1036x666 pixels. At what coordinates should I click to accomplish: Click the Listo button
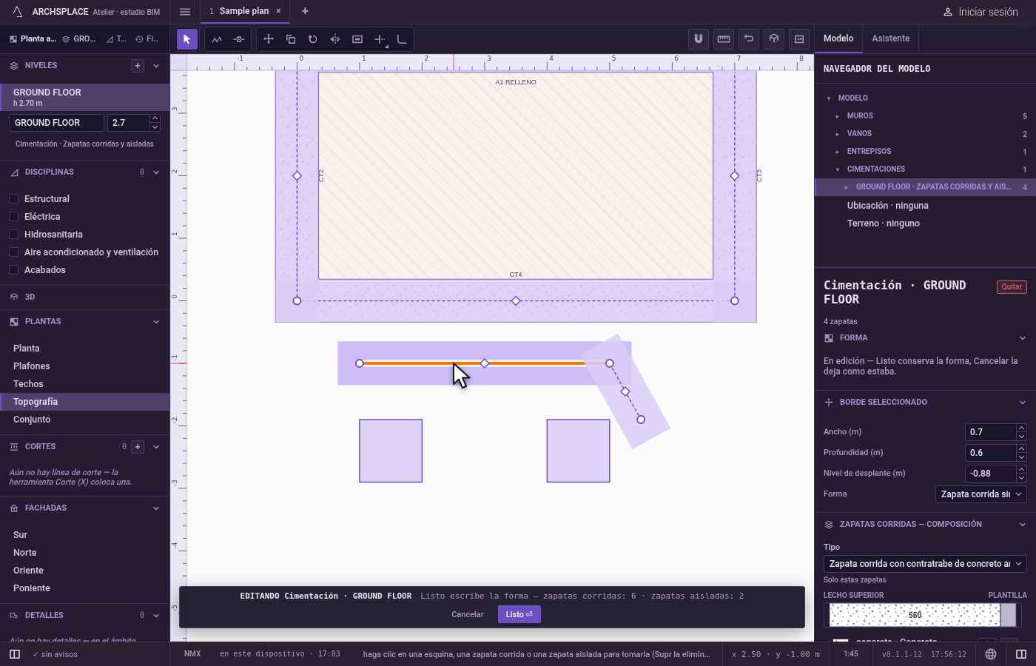[519, 614]
